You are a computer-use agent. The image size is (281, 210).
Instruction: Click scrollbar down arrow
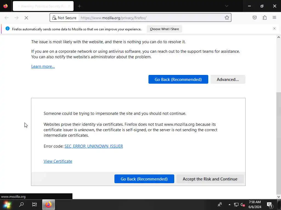click(x=279, y=197)
